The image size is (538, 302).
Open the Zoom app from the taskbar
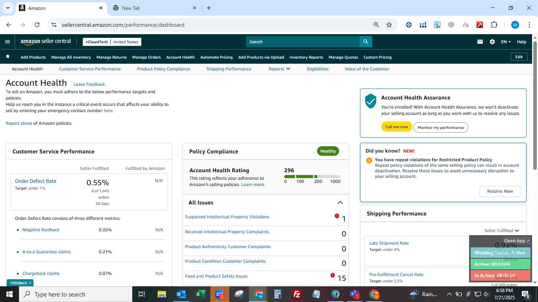(x=220, y=294)
